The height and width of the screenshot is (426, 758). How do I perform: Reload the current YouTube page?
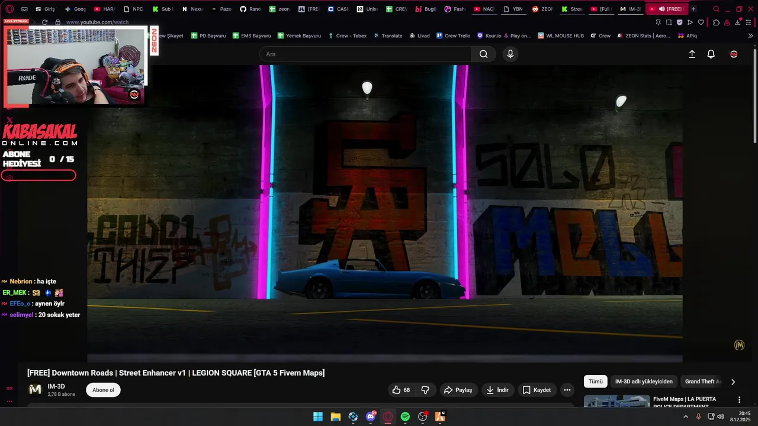coord(44,22)
